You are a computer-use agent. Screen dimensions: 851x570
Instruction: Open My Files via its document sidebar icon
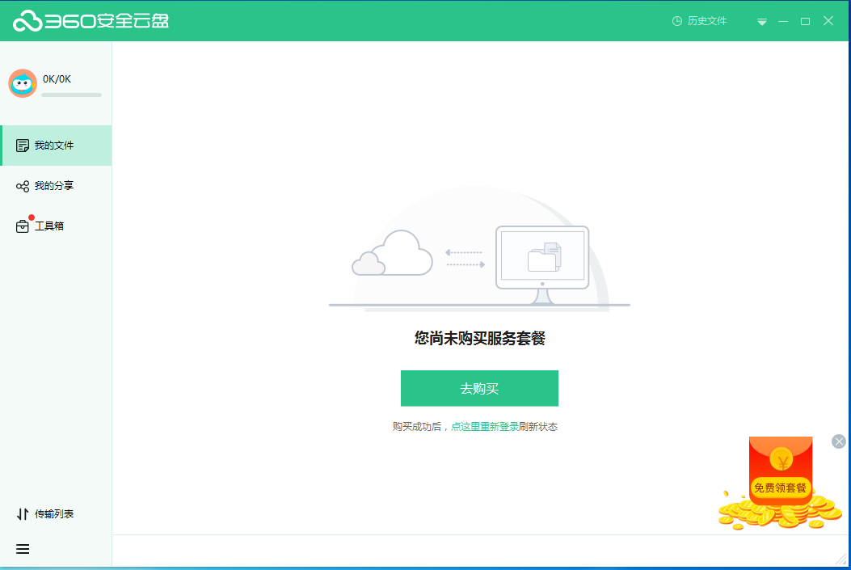coord(22,146)
